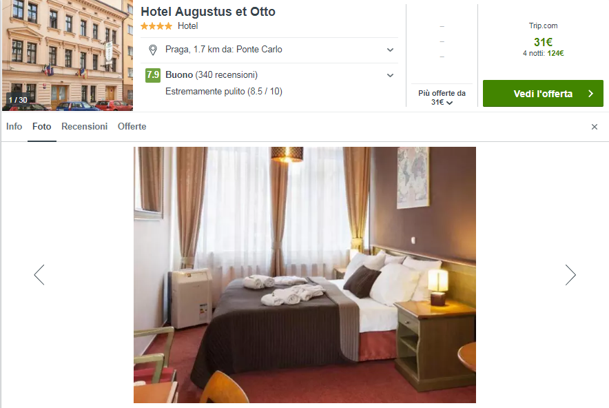Click the hotel exterior thumbnail photo
This screenshot has height=408, width=609.
pyautogui.click(x=68, y=55)
